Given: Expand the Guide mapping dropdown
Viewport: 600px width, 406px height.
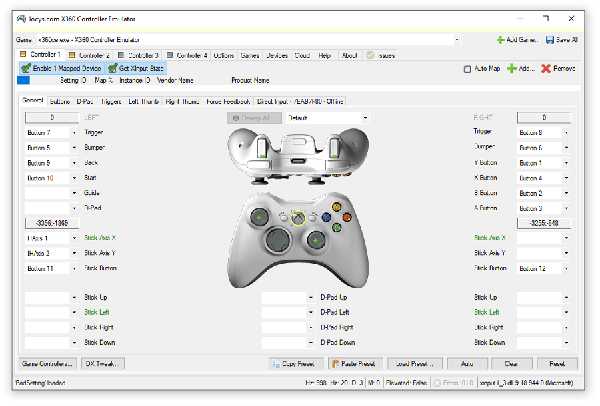Looking at the screenshot, I should point(74,193).
